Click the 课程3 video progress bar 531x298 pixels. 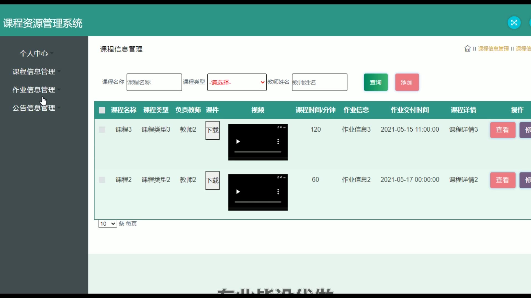tap(258, 152)
